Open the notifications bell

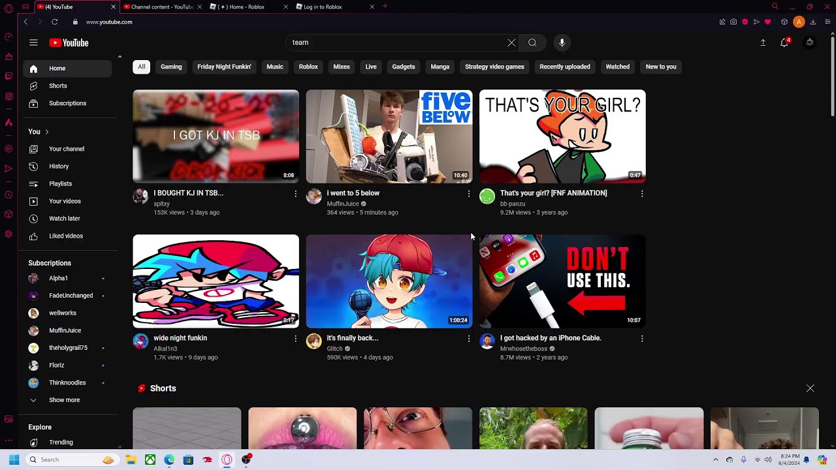point(784,42)
